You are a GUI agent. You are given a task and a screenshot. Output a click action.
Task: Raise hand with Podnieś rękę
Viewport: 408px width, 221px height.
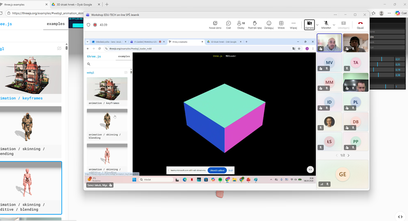(254, 25)
